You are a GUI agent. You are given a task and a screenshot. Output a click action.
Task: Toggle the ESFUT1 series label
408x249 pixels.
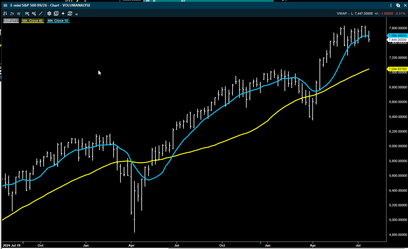click(11, 21)
